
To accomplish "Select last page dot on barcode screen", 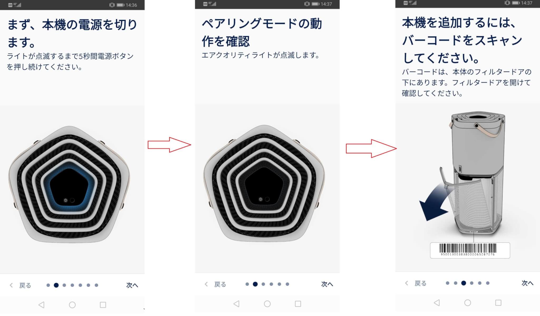I will [x=488, y=283].
